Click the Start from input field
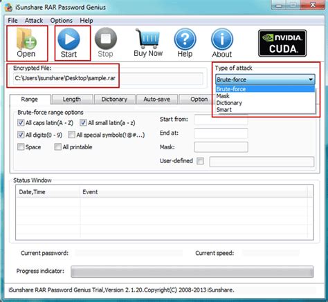328x302 pixels. point(221,120)
